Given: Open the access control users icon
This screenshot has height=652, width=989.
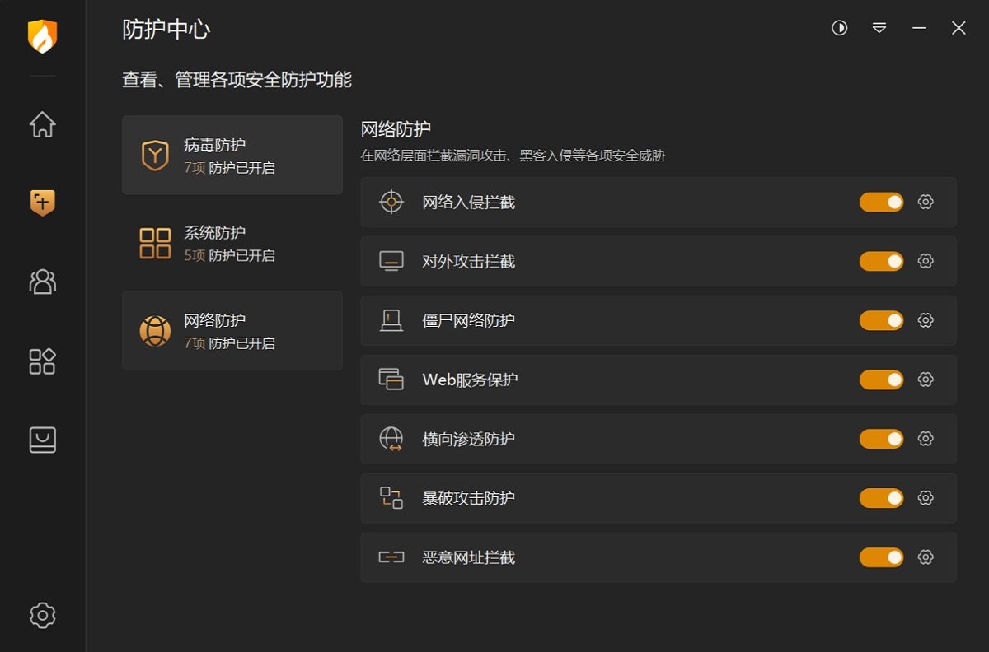Looking at the screenshot, I should click(x=42, y=282).
